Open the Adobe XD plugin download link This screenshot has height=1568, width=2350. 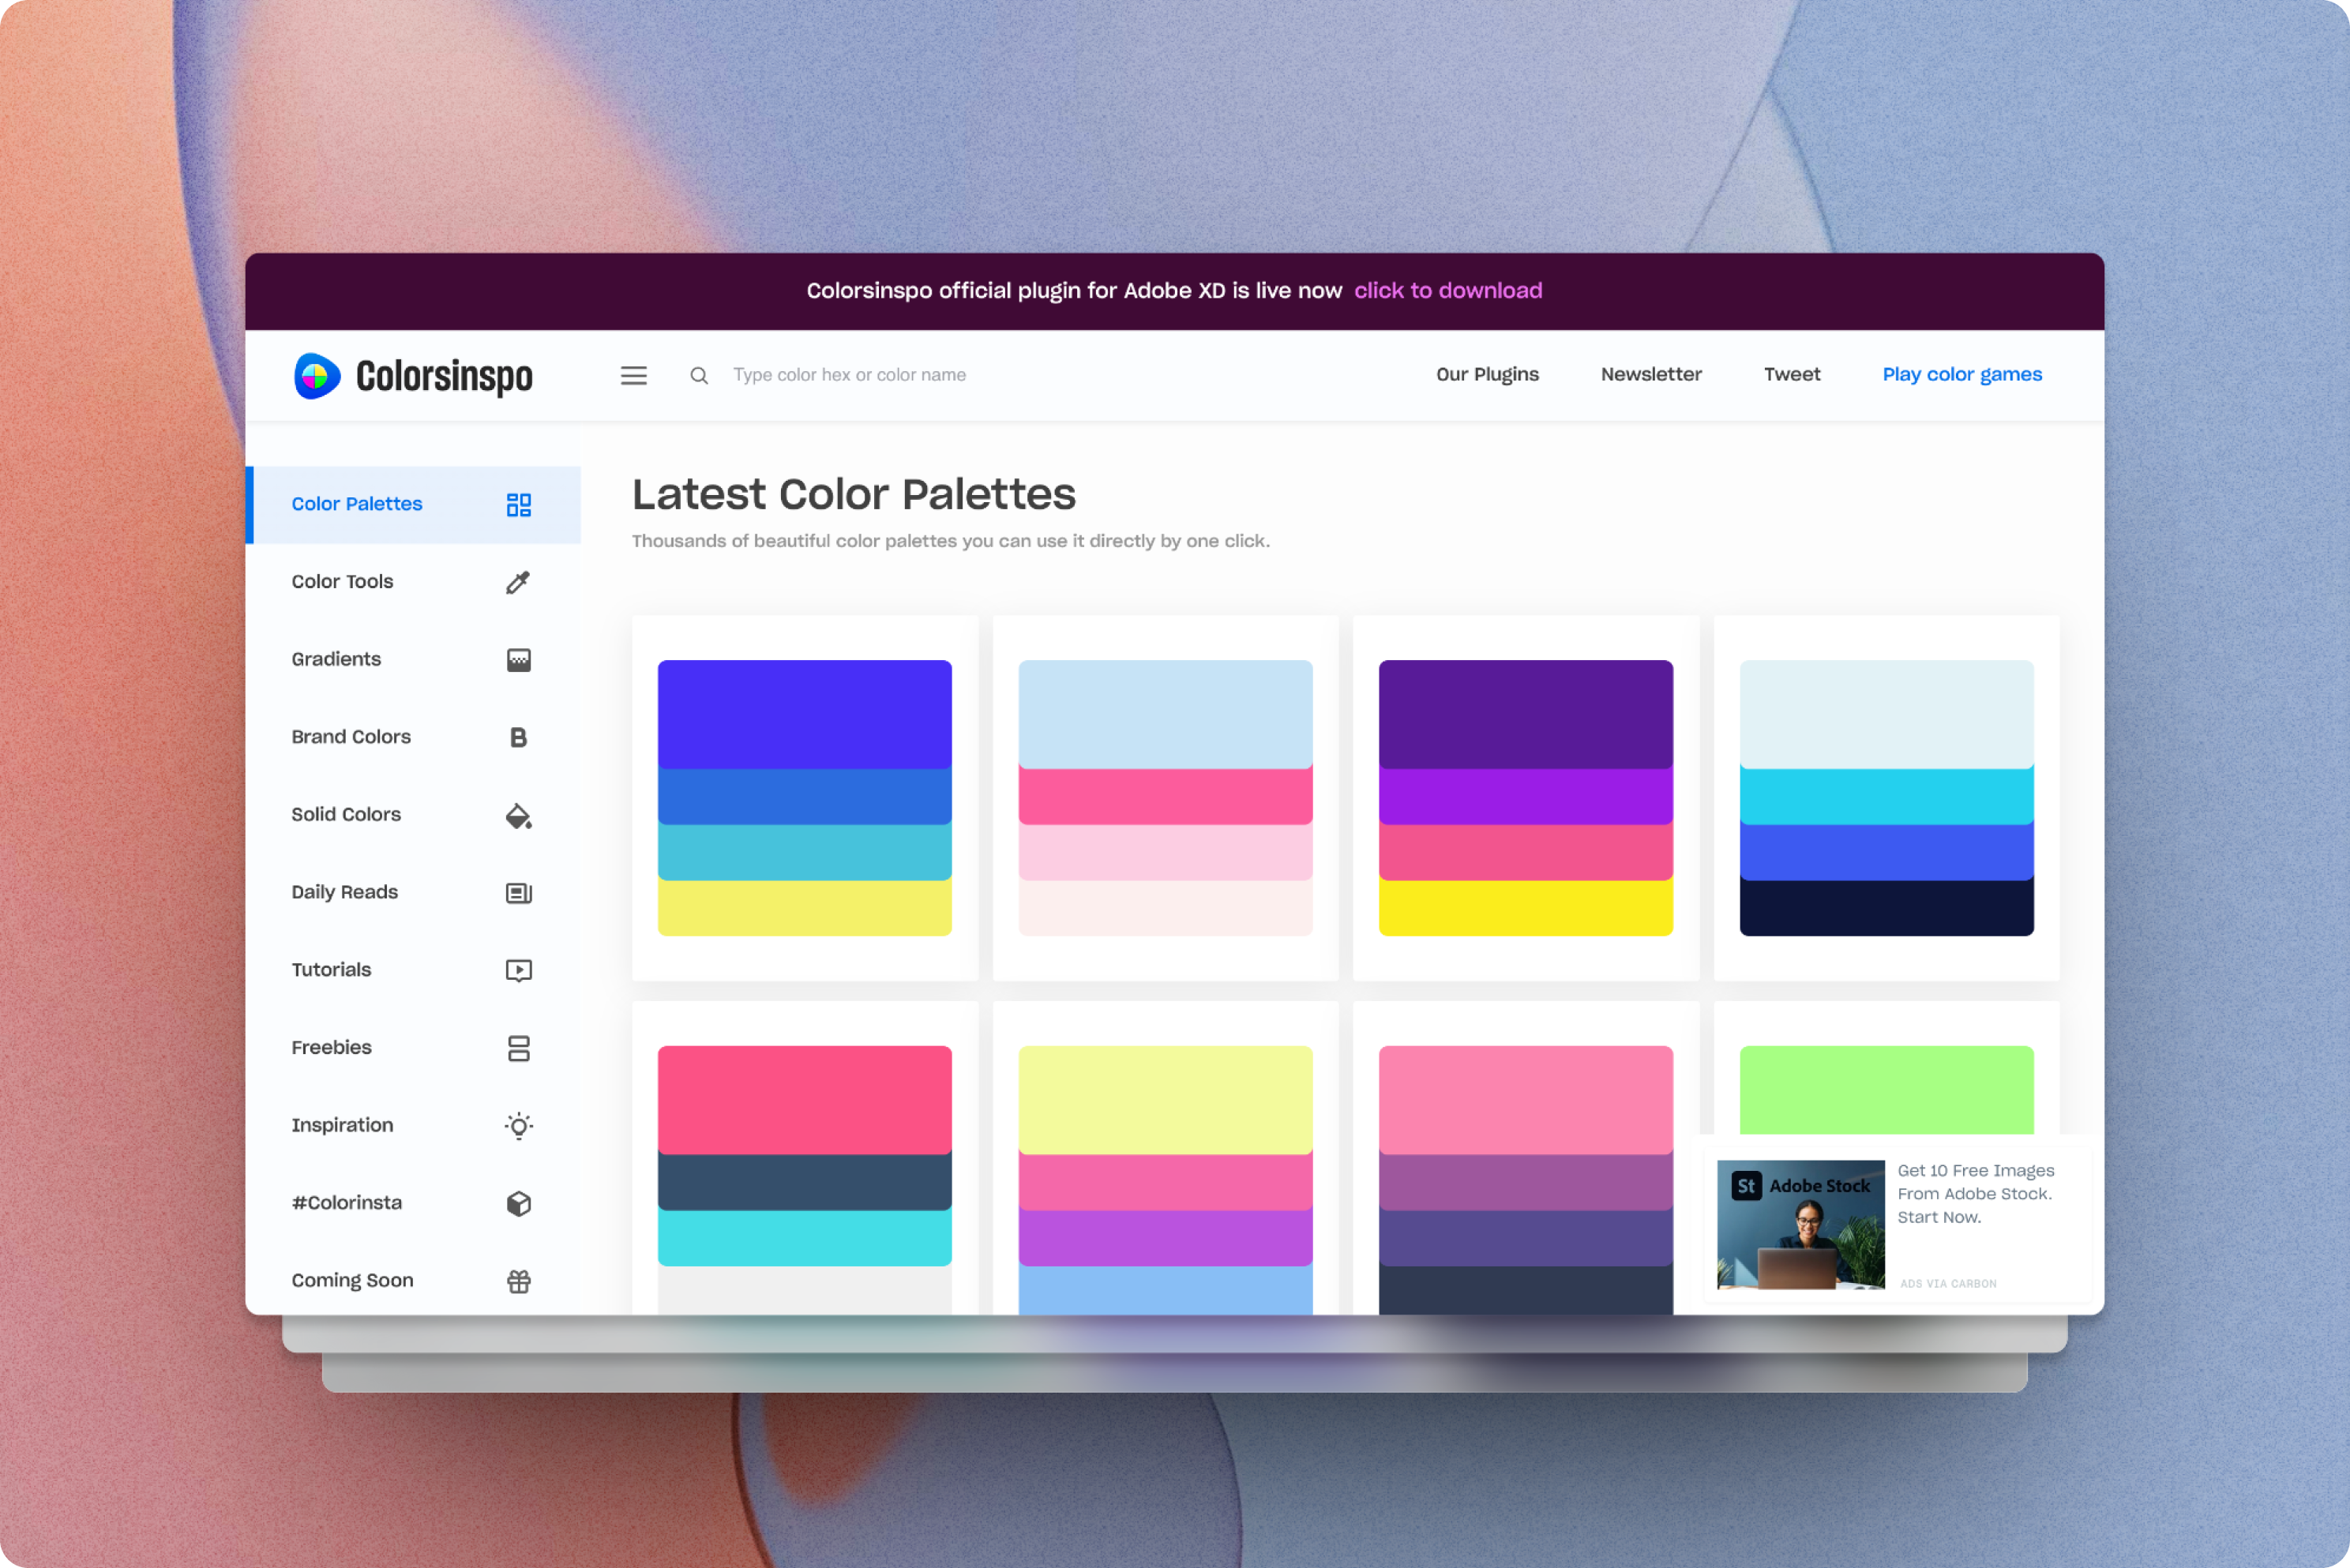(1448, 290)
